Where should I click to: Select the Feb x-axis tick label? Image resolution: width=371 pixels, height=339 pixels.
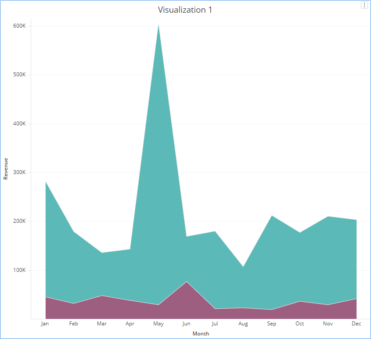(73, 324)
